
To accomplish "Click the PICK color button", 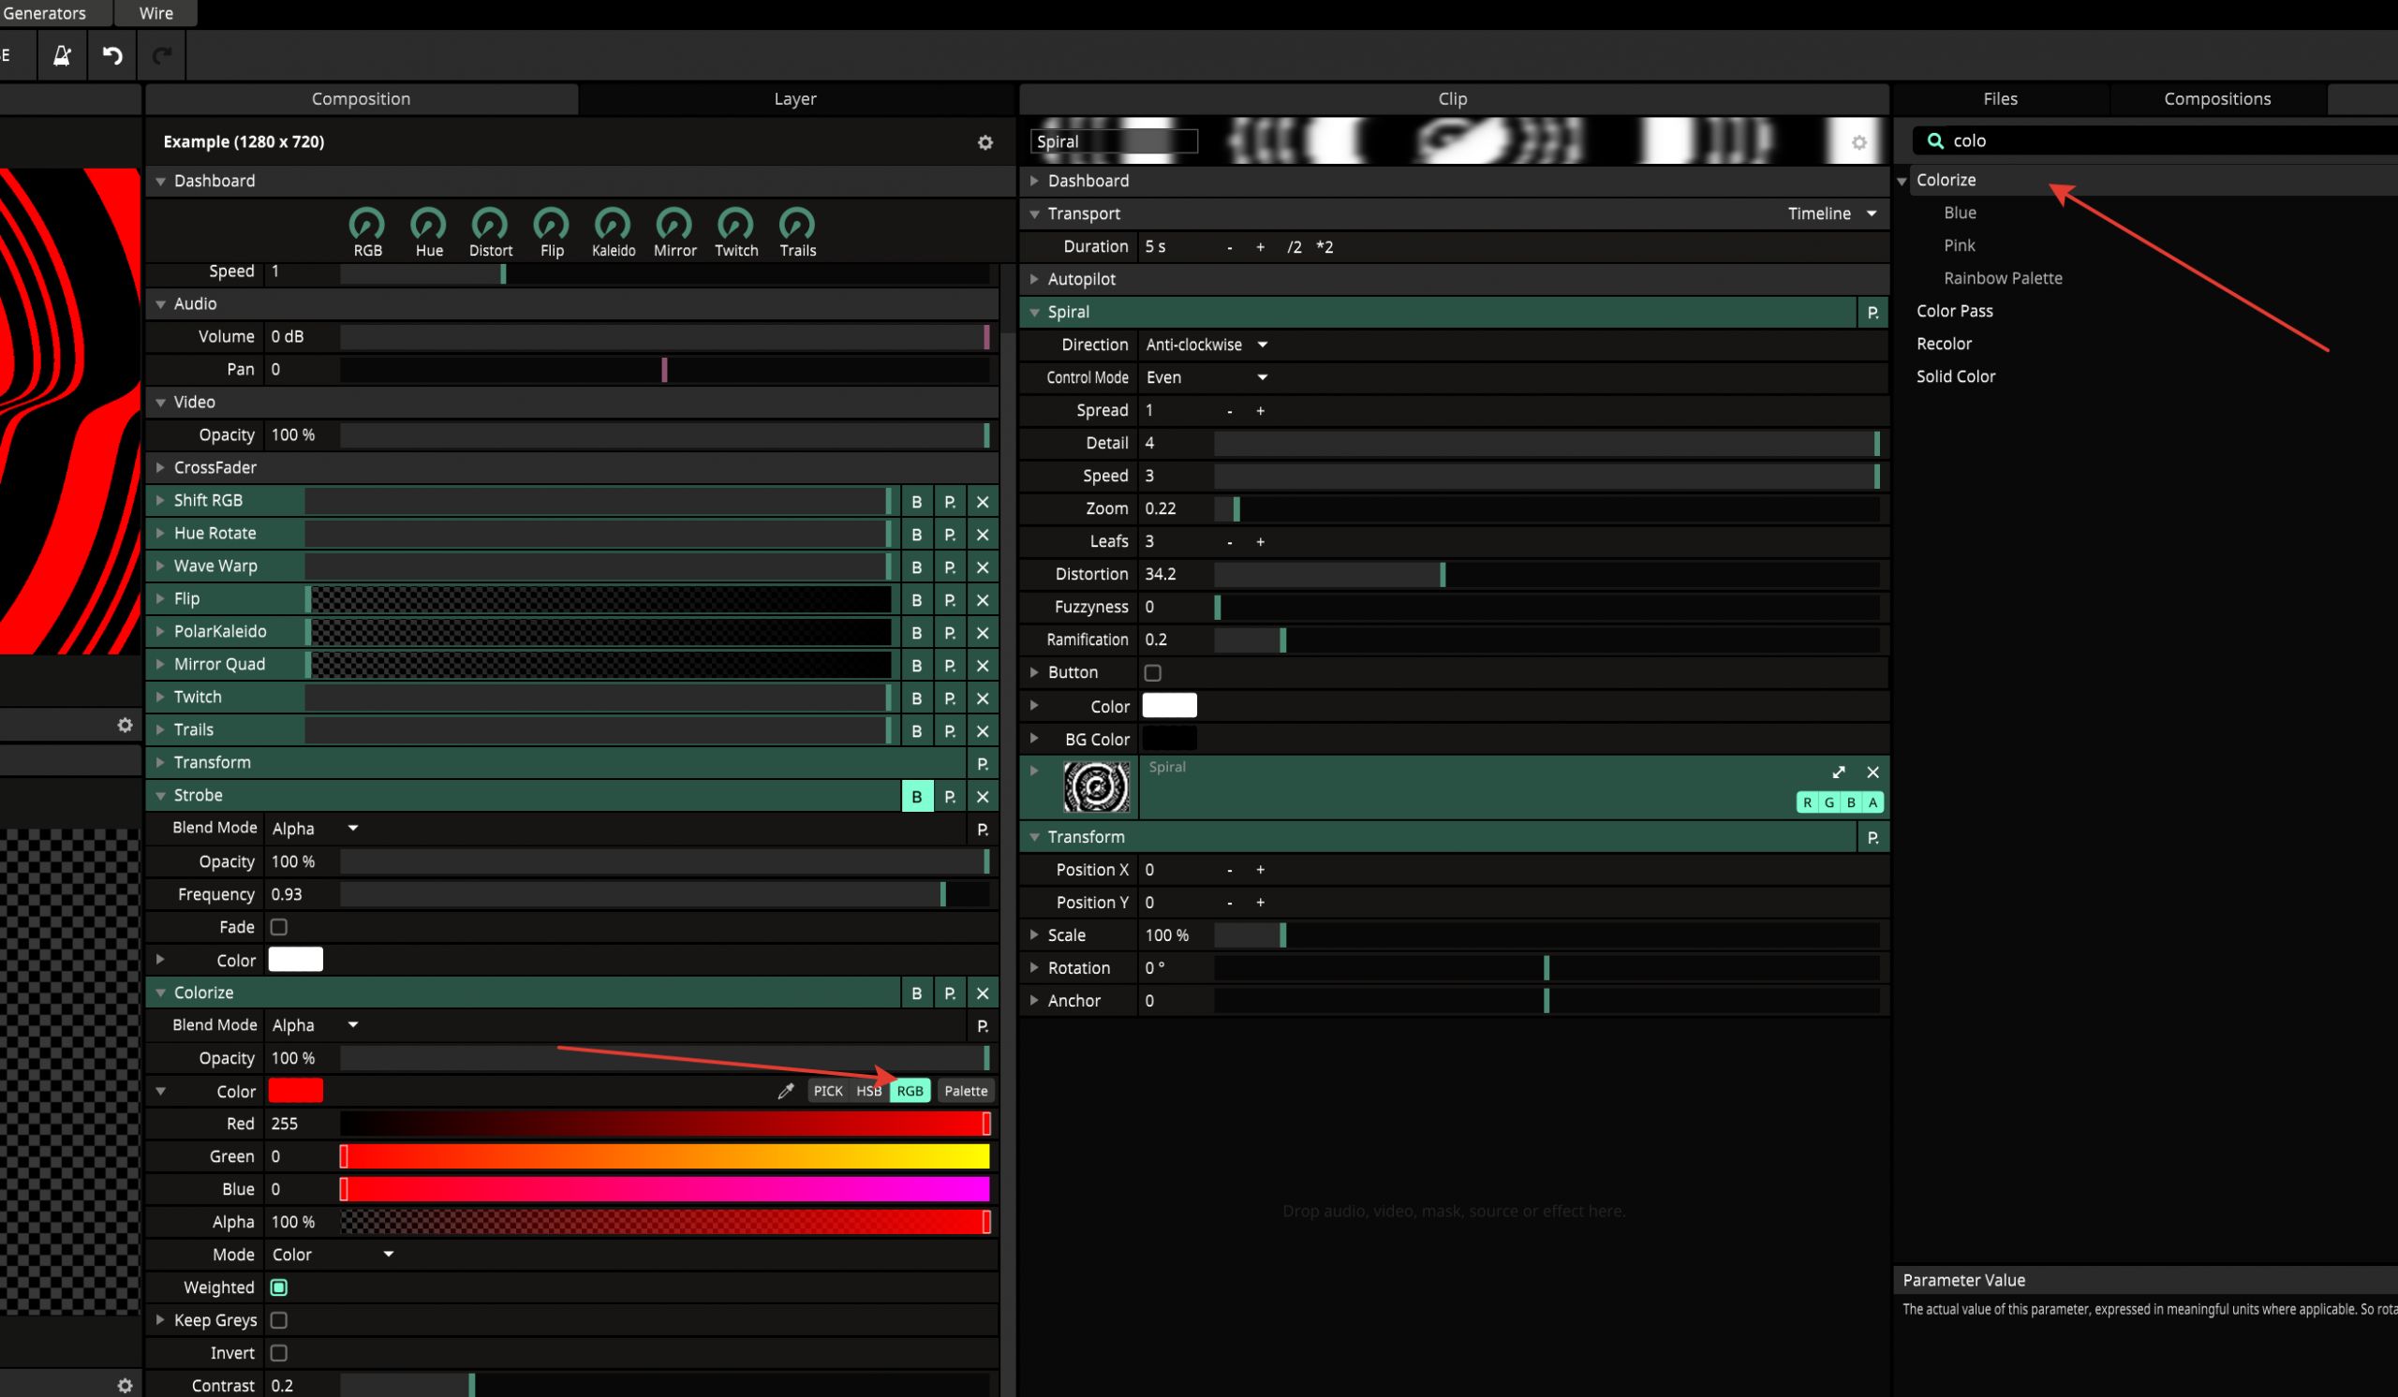I will pos(828,1091).
